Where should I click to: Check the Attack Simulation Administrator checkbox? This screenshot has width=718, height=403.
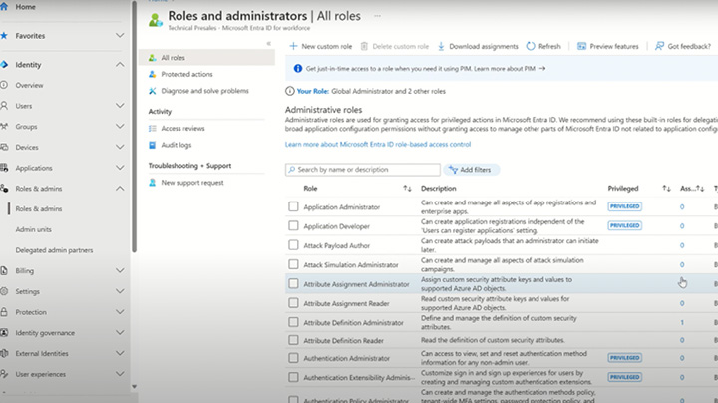click(293, 264)
